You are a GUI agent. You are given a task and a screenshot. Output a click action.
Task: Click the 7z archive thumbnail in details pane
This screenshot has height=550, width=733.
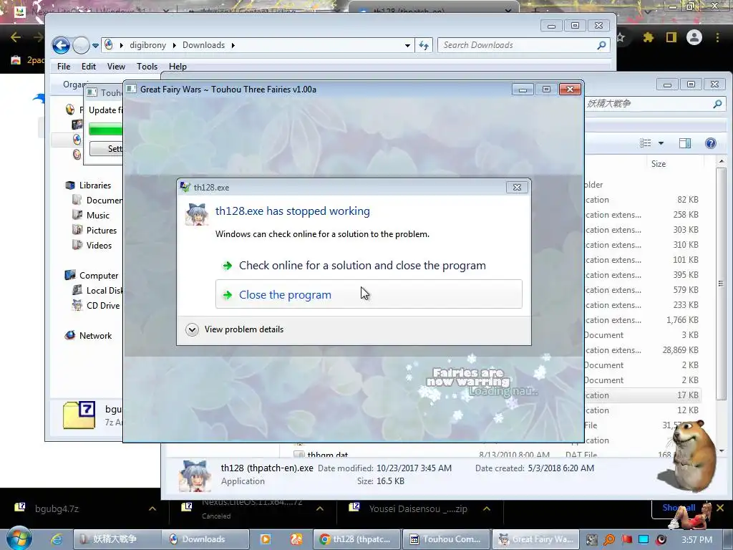click(x=79, y=415)
